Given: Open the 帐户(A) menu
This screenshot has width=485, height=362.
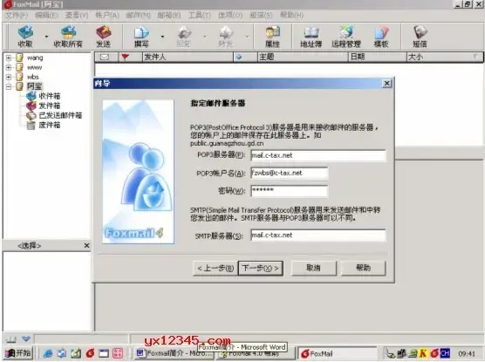Looking at the screenshot, I should (x=107, y=15).
